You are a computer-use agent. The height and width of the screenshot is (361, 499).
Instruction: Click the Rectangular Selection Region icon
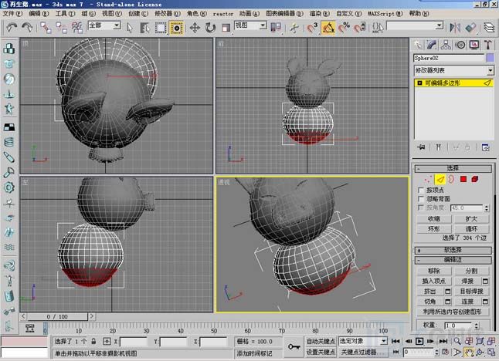pyautogui.click(x=161, y=28)
